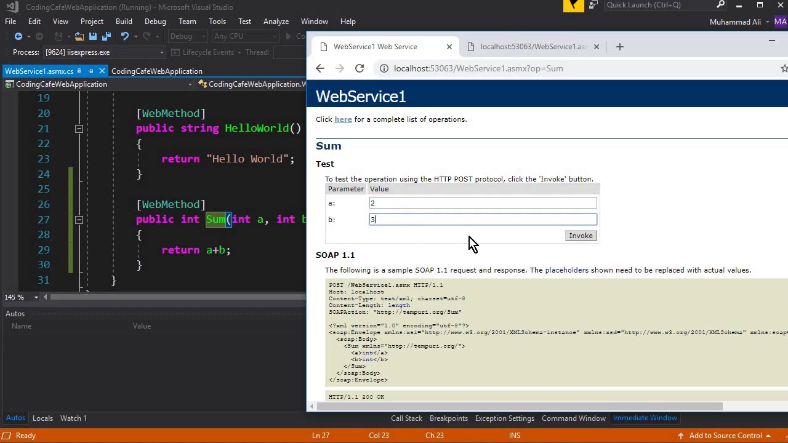Open the Team menu
The height and width of the screenshot is (443, 788).
point(187,22)
